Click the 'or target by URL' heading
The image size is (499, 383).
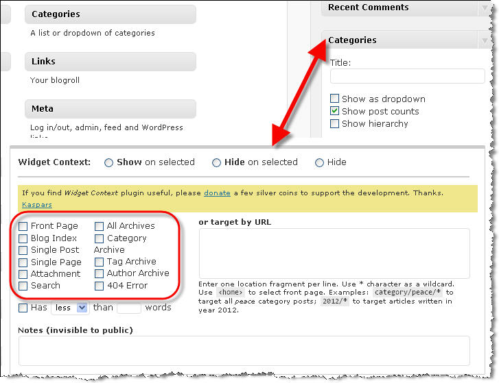tap(235, 222)
